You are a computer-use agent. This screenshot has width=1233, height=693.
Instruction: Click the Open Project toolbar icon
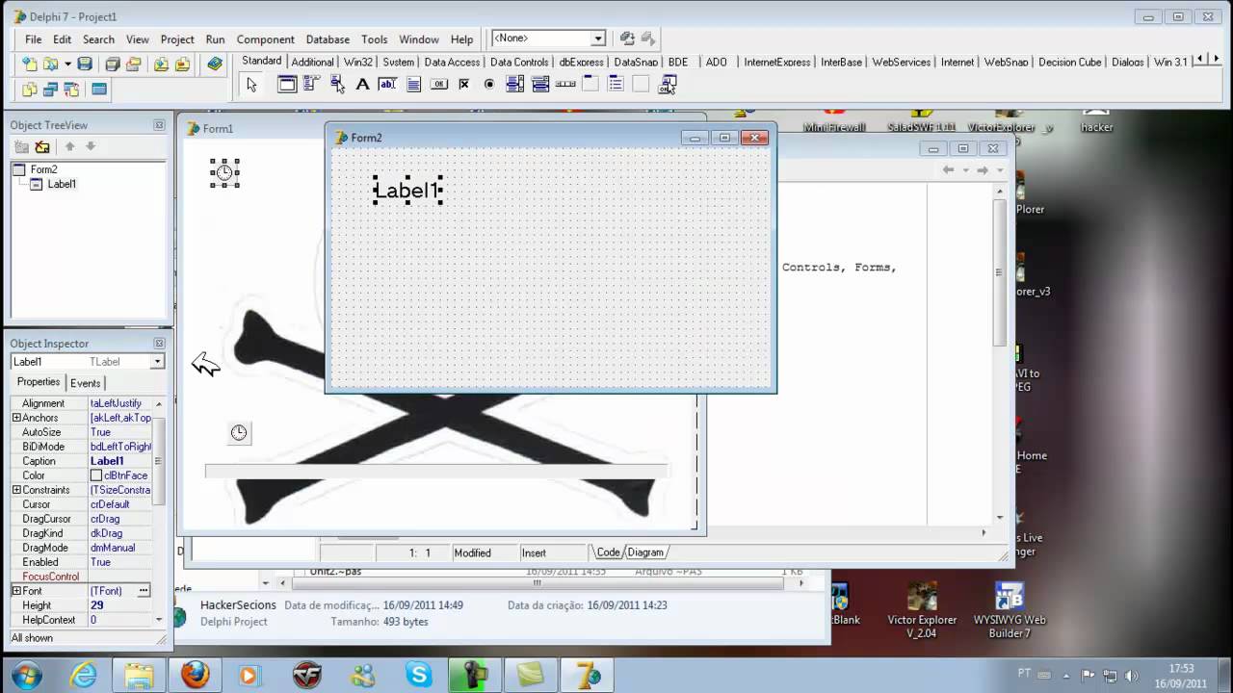click(134, 64)
